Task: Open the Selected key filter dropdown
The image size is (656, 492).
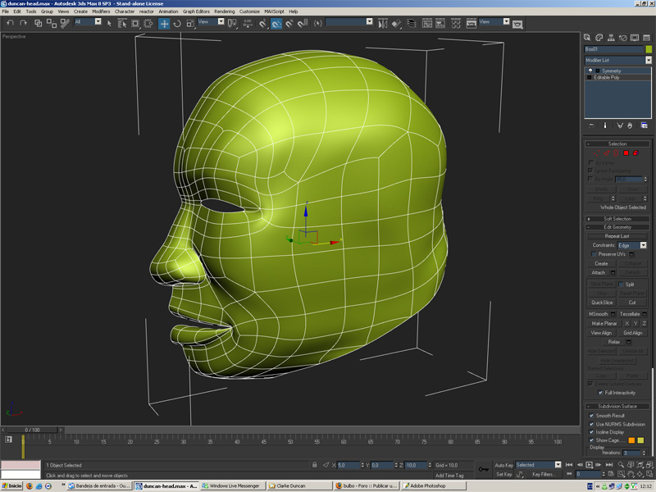Action: (558, 465)
